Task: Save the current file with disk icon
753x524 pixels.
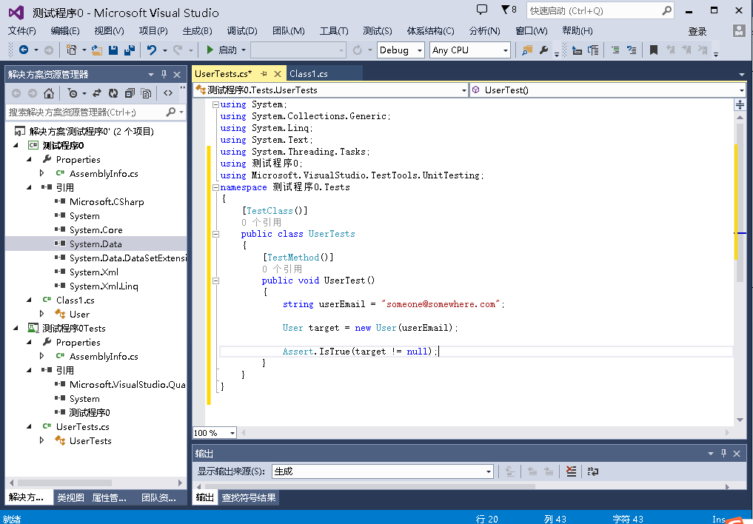Action: click(x=113, y=50)
